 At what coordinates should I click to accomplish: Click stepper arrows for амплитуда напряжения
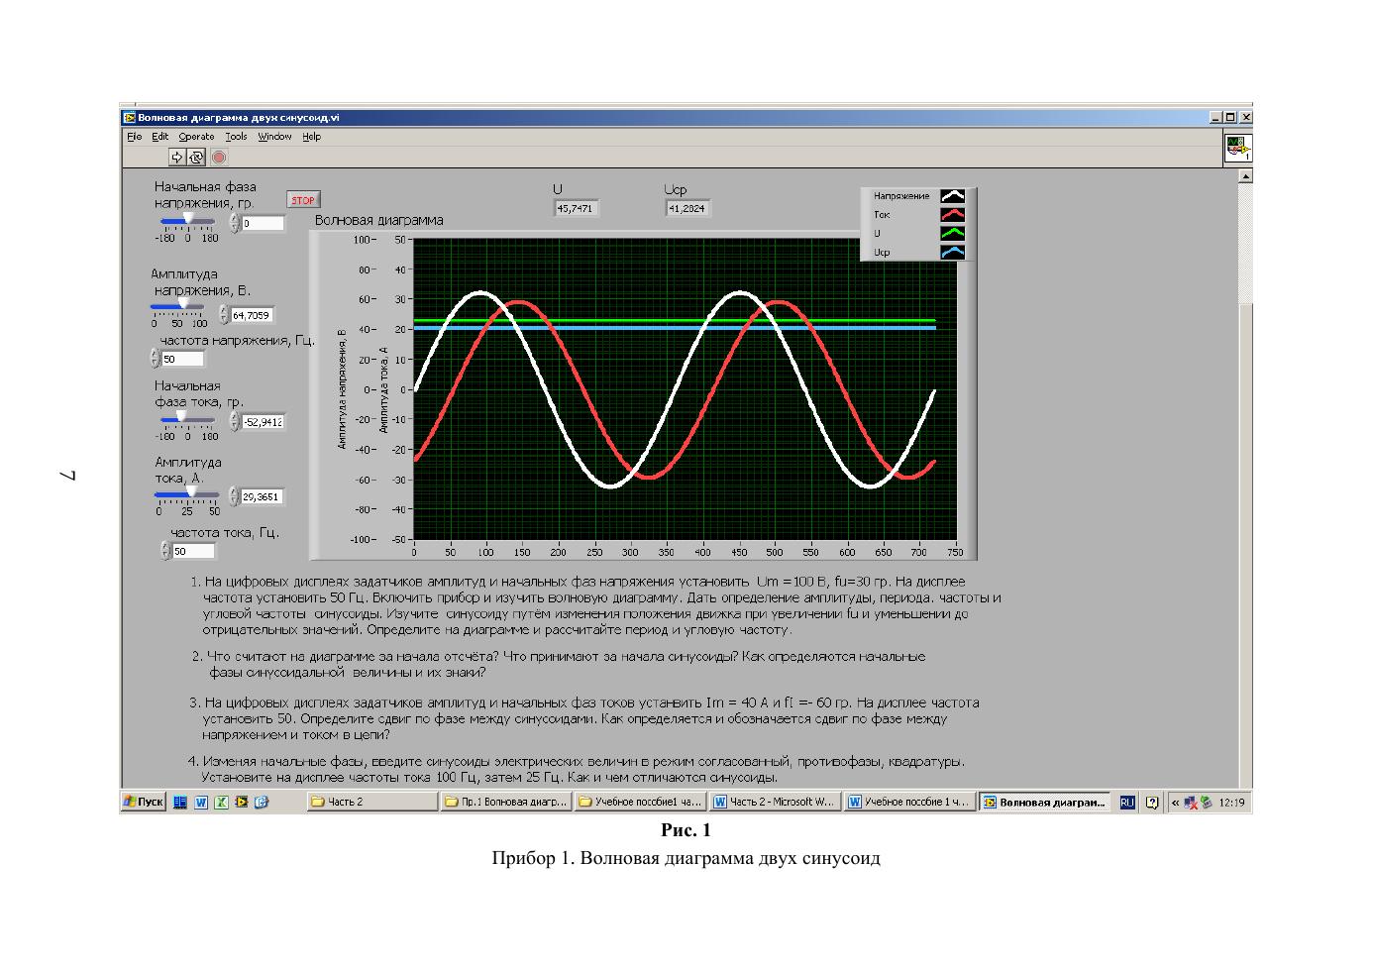coord(224,315)
